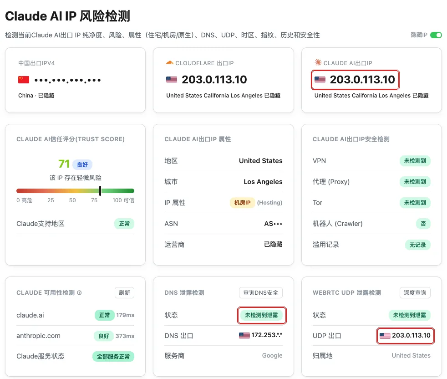Click WebRTC 状态 未检测到泄露 badge
The height and width of the screenshot is (379, 447).
click(x=409, y=315)
